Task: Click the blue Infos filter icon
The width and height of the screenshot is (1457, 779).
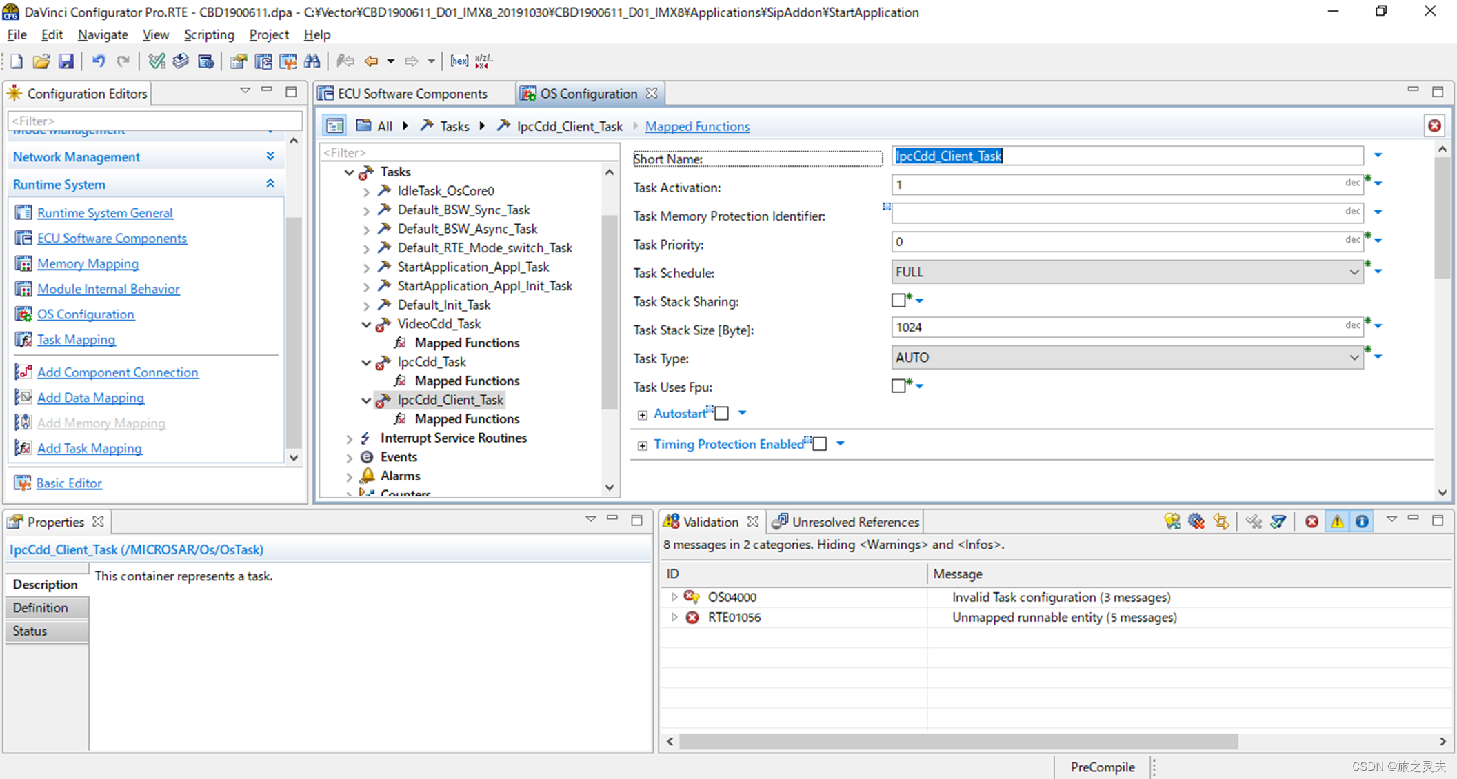Action: point(1362,522)
